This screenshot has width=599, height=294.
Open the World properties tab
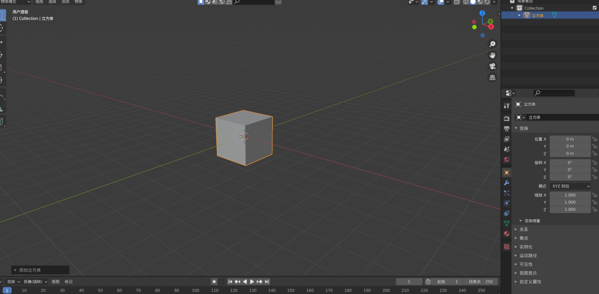click(506, 159)
